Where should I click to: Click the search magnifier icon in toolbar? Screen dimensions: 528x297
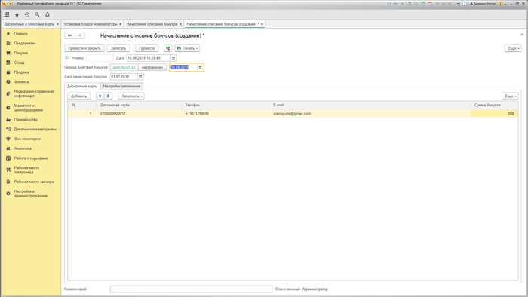pos(37,14)
